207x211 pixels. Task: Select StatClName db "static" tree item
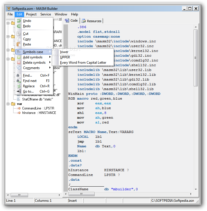[x=38, y=99]
